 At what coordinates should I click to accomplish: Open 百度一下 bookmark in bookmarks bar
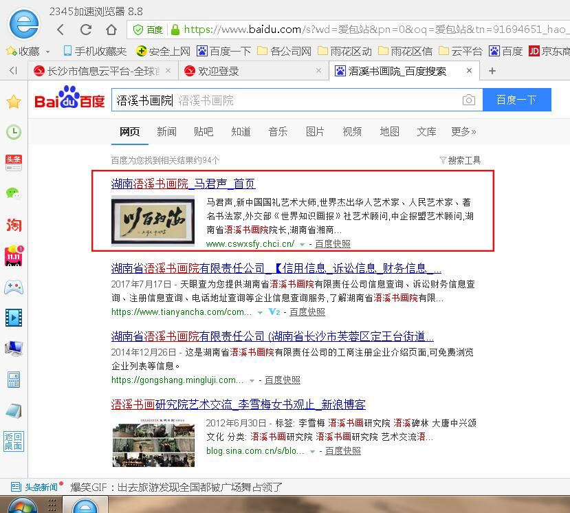224,52
